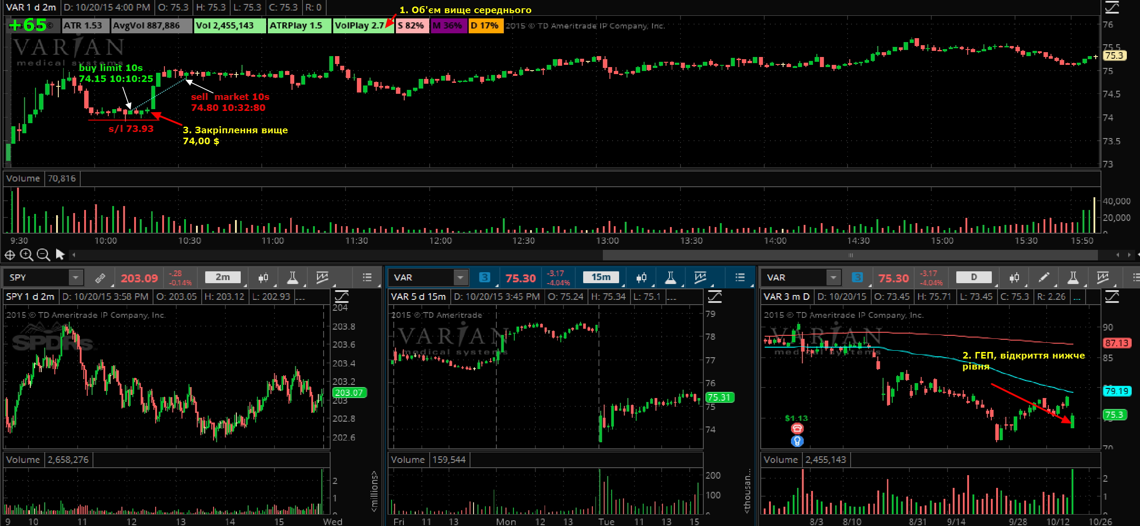This screenshot has height=526, width=1140.
Task: Click the AvgVol 887,886 label
Action: point(152,26)
